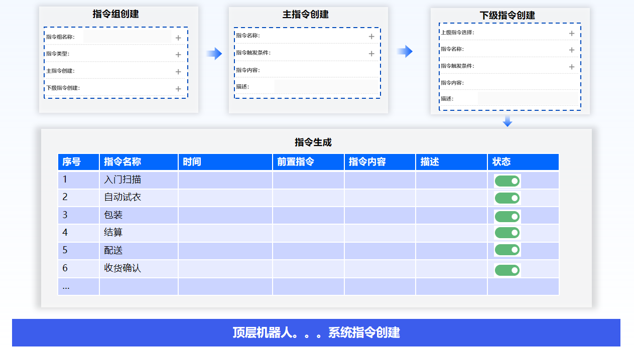
Task: Disable status switch for 自动试衣
Action: point(507,199)
